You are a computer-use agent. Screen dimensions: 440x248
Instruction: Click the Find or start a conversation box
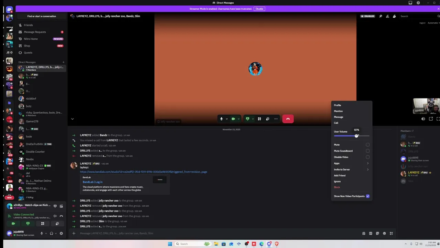point(42,16)
